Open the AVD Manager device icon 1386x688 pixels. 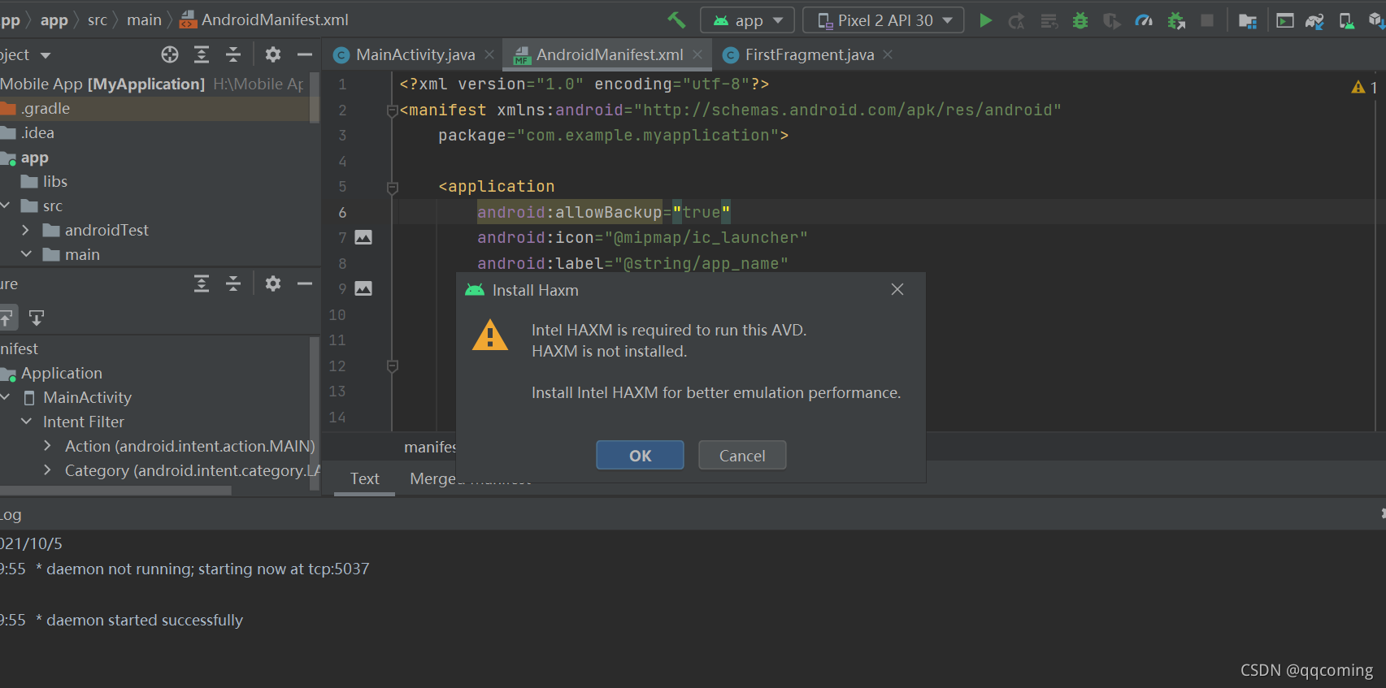(x=1346, y=20)
